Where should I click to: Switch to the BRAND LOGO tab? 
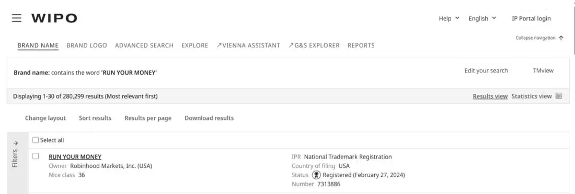87,45
